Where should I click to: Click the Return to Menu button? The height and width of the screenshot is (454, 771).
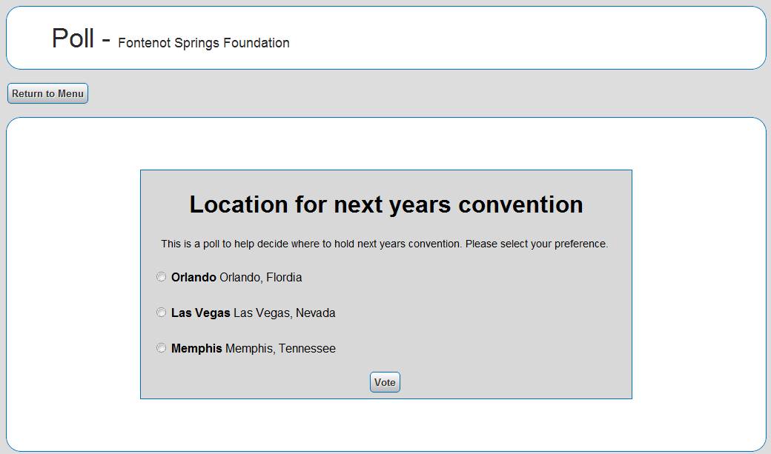[x=47, y=94]
